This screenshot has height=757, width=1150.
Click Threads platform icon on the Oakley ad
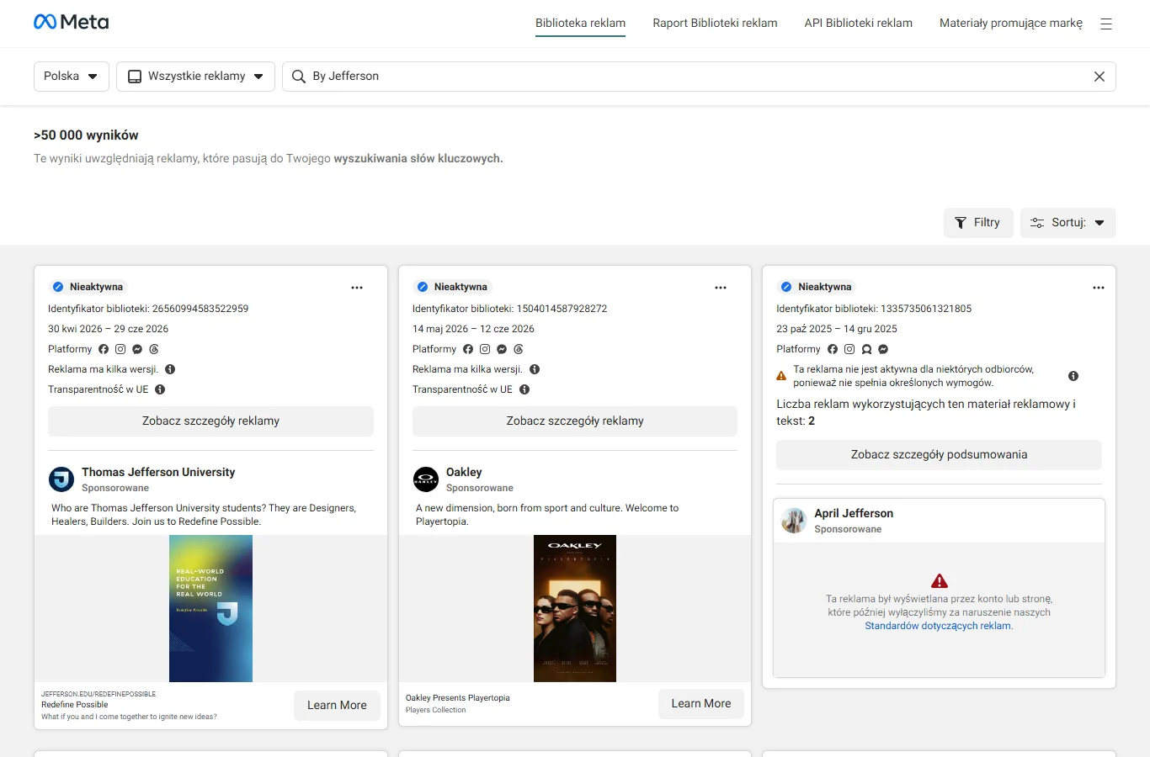519,349
